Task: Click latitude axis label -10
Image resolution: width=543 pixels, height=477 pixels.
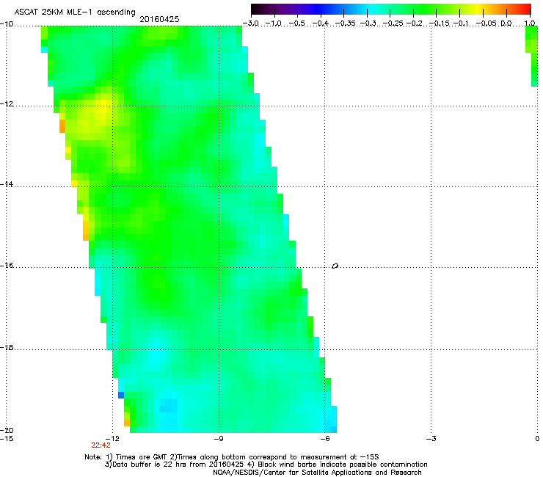Action: 7,24
